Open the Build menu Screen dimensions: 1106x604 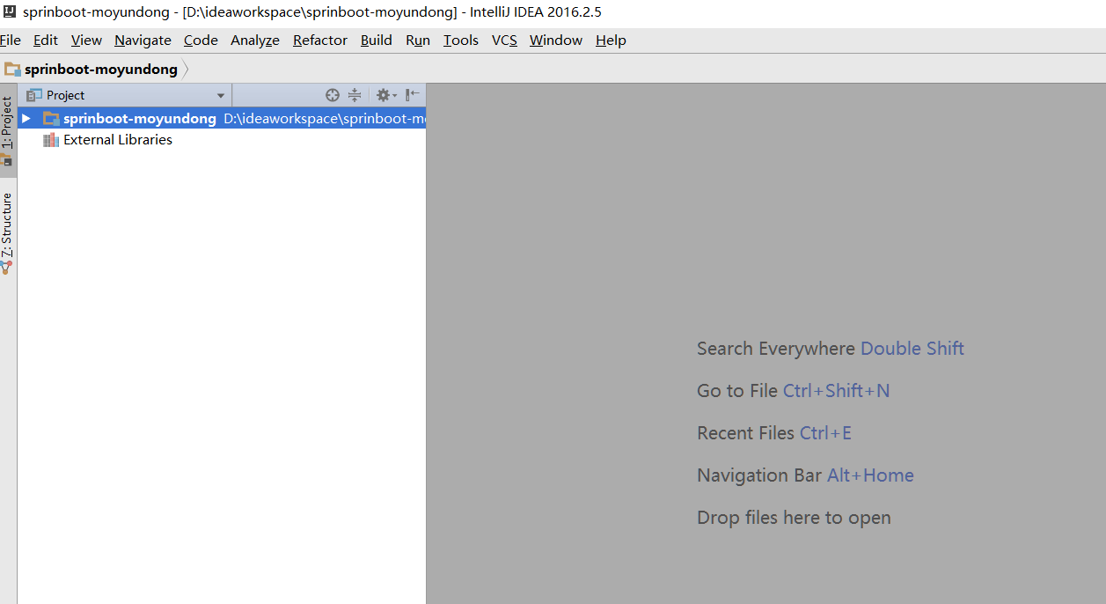click(376, 41)
